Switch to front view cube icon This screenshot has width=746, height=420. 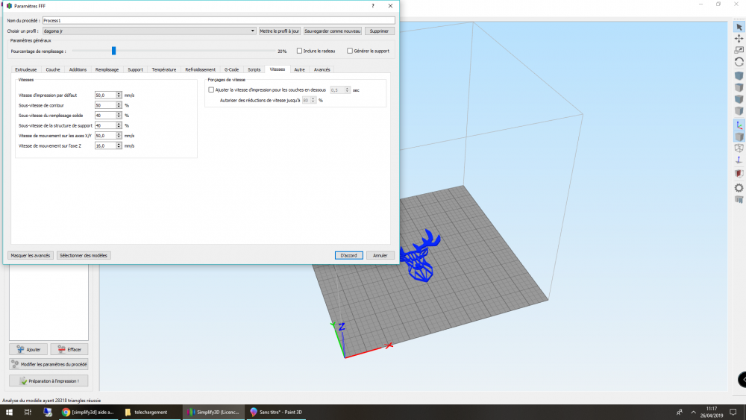(739, 99)
